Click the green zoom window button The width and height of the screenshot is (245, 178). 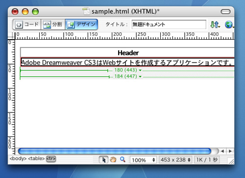35,12
